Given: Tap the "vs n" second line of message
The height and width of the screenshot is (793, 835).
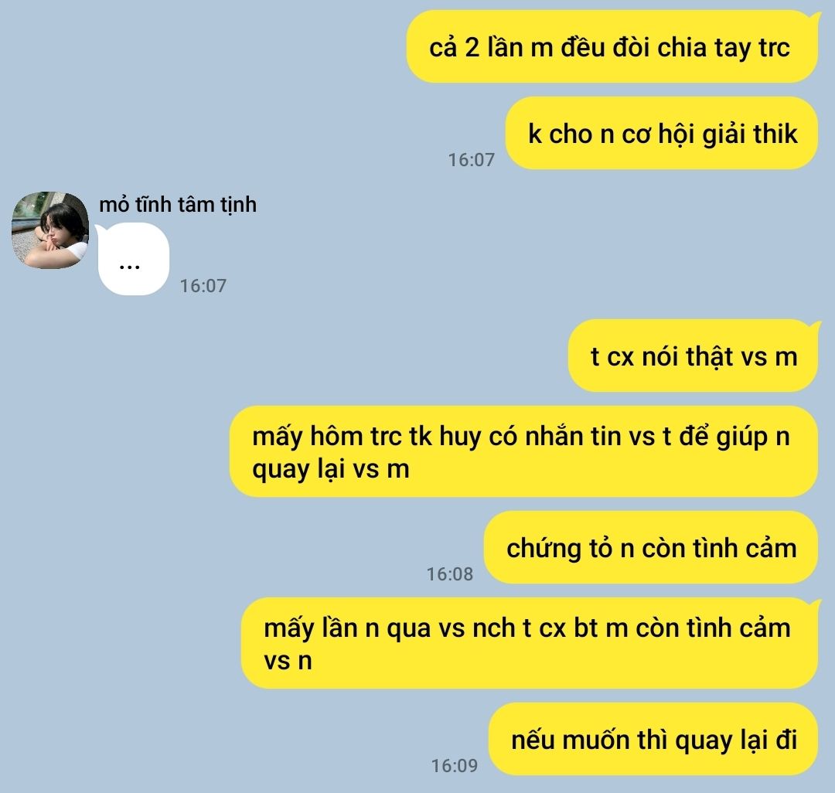Looking at the screenshot, I should tap(288, 661).
